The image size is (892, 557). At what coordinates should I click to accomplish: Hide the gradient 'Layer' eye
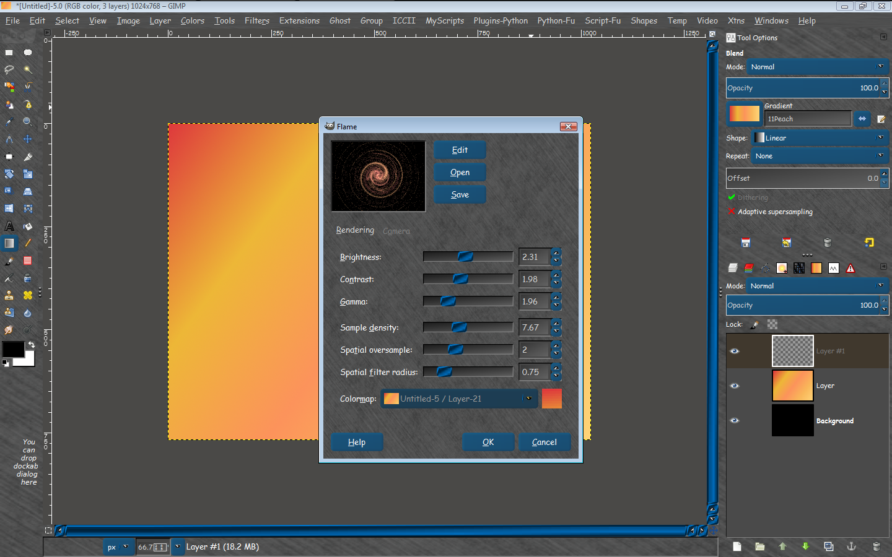point(735,386)
